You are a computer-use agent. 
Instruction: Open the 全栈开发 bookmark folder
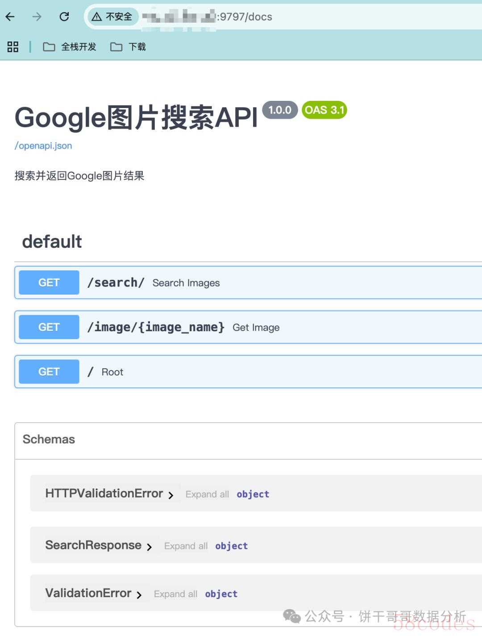coord(70,47)
